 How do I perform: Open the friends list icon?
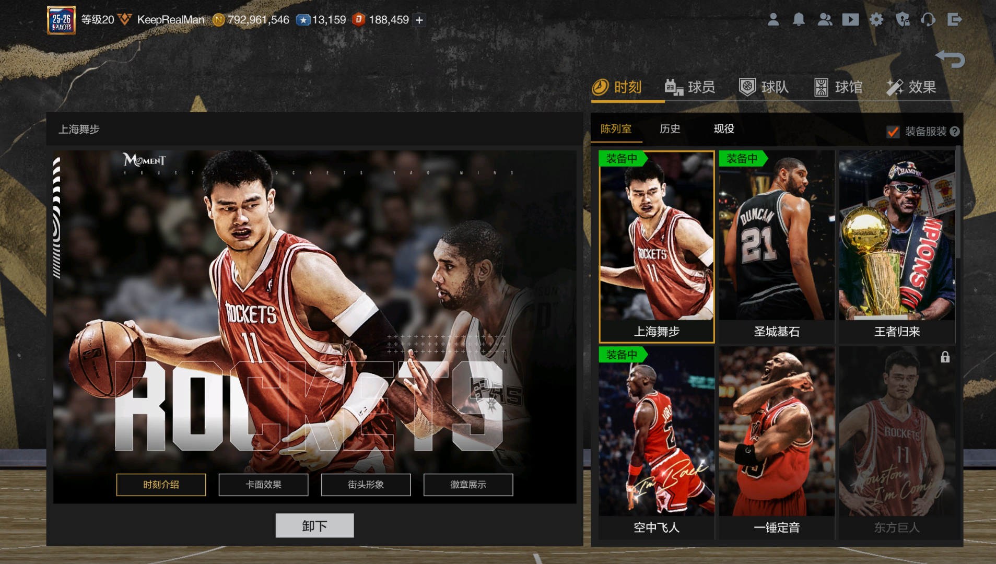825,20
